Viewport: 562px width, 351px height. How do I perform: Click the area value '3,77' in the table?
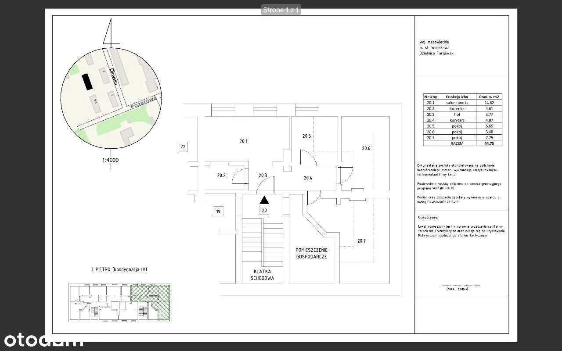coord(489,114)
